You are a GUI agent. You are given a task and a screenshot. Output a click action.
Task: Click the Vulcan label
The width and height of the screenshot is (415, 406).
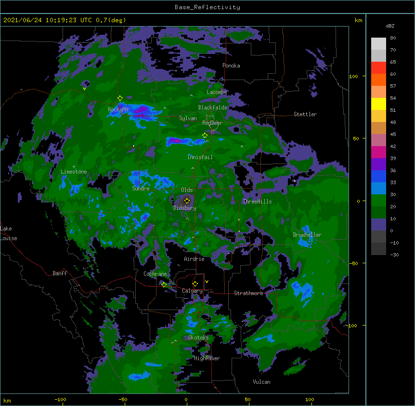pyautogui.click(x=261, y=382)
